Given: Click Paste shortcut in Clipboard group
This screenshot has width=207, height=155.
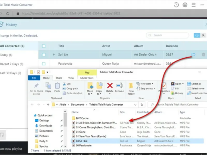Looking at the screenshot, I should 73,93.
